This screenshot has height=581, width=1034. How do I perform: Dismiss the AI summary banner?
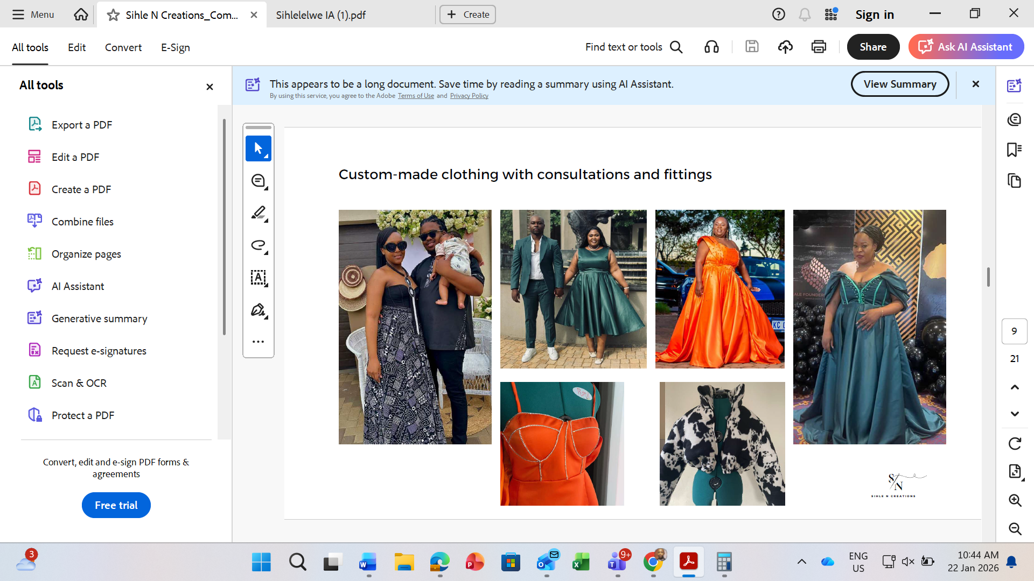point(975,84)
